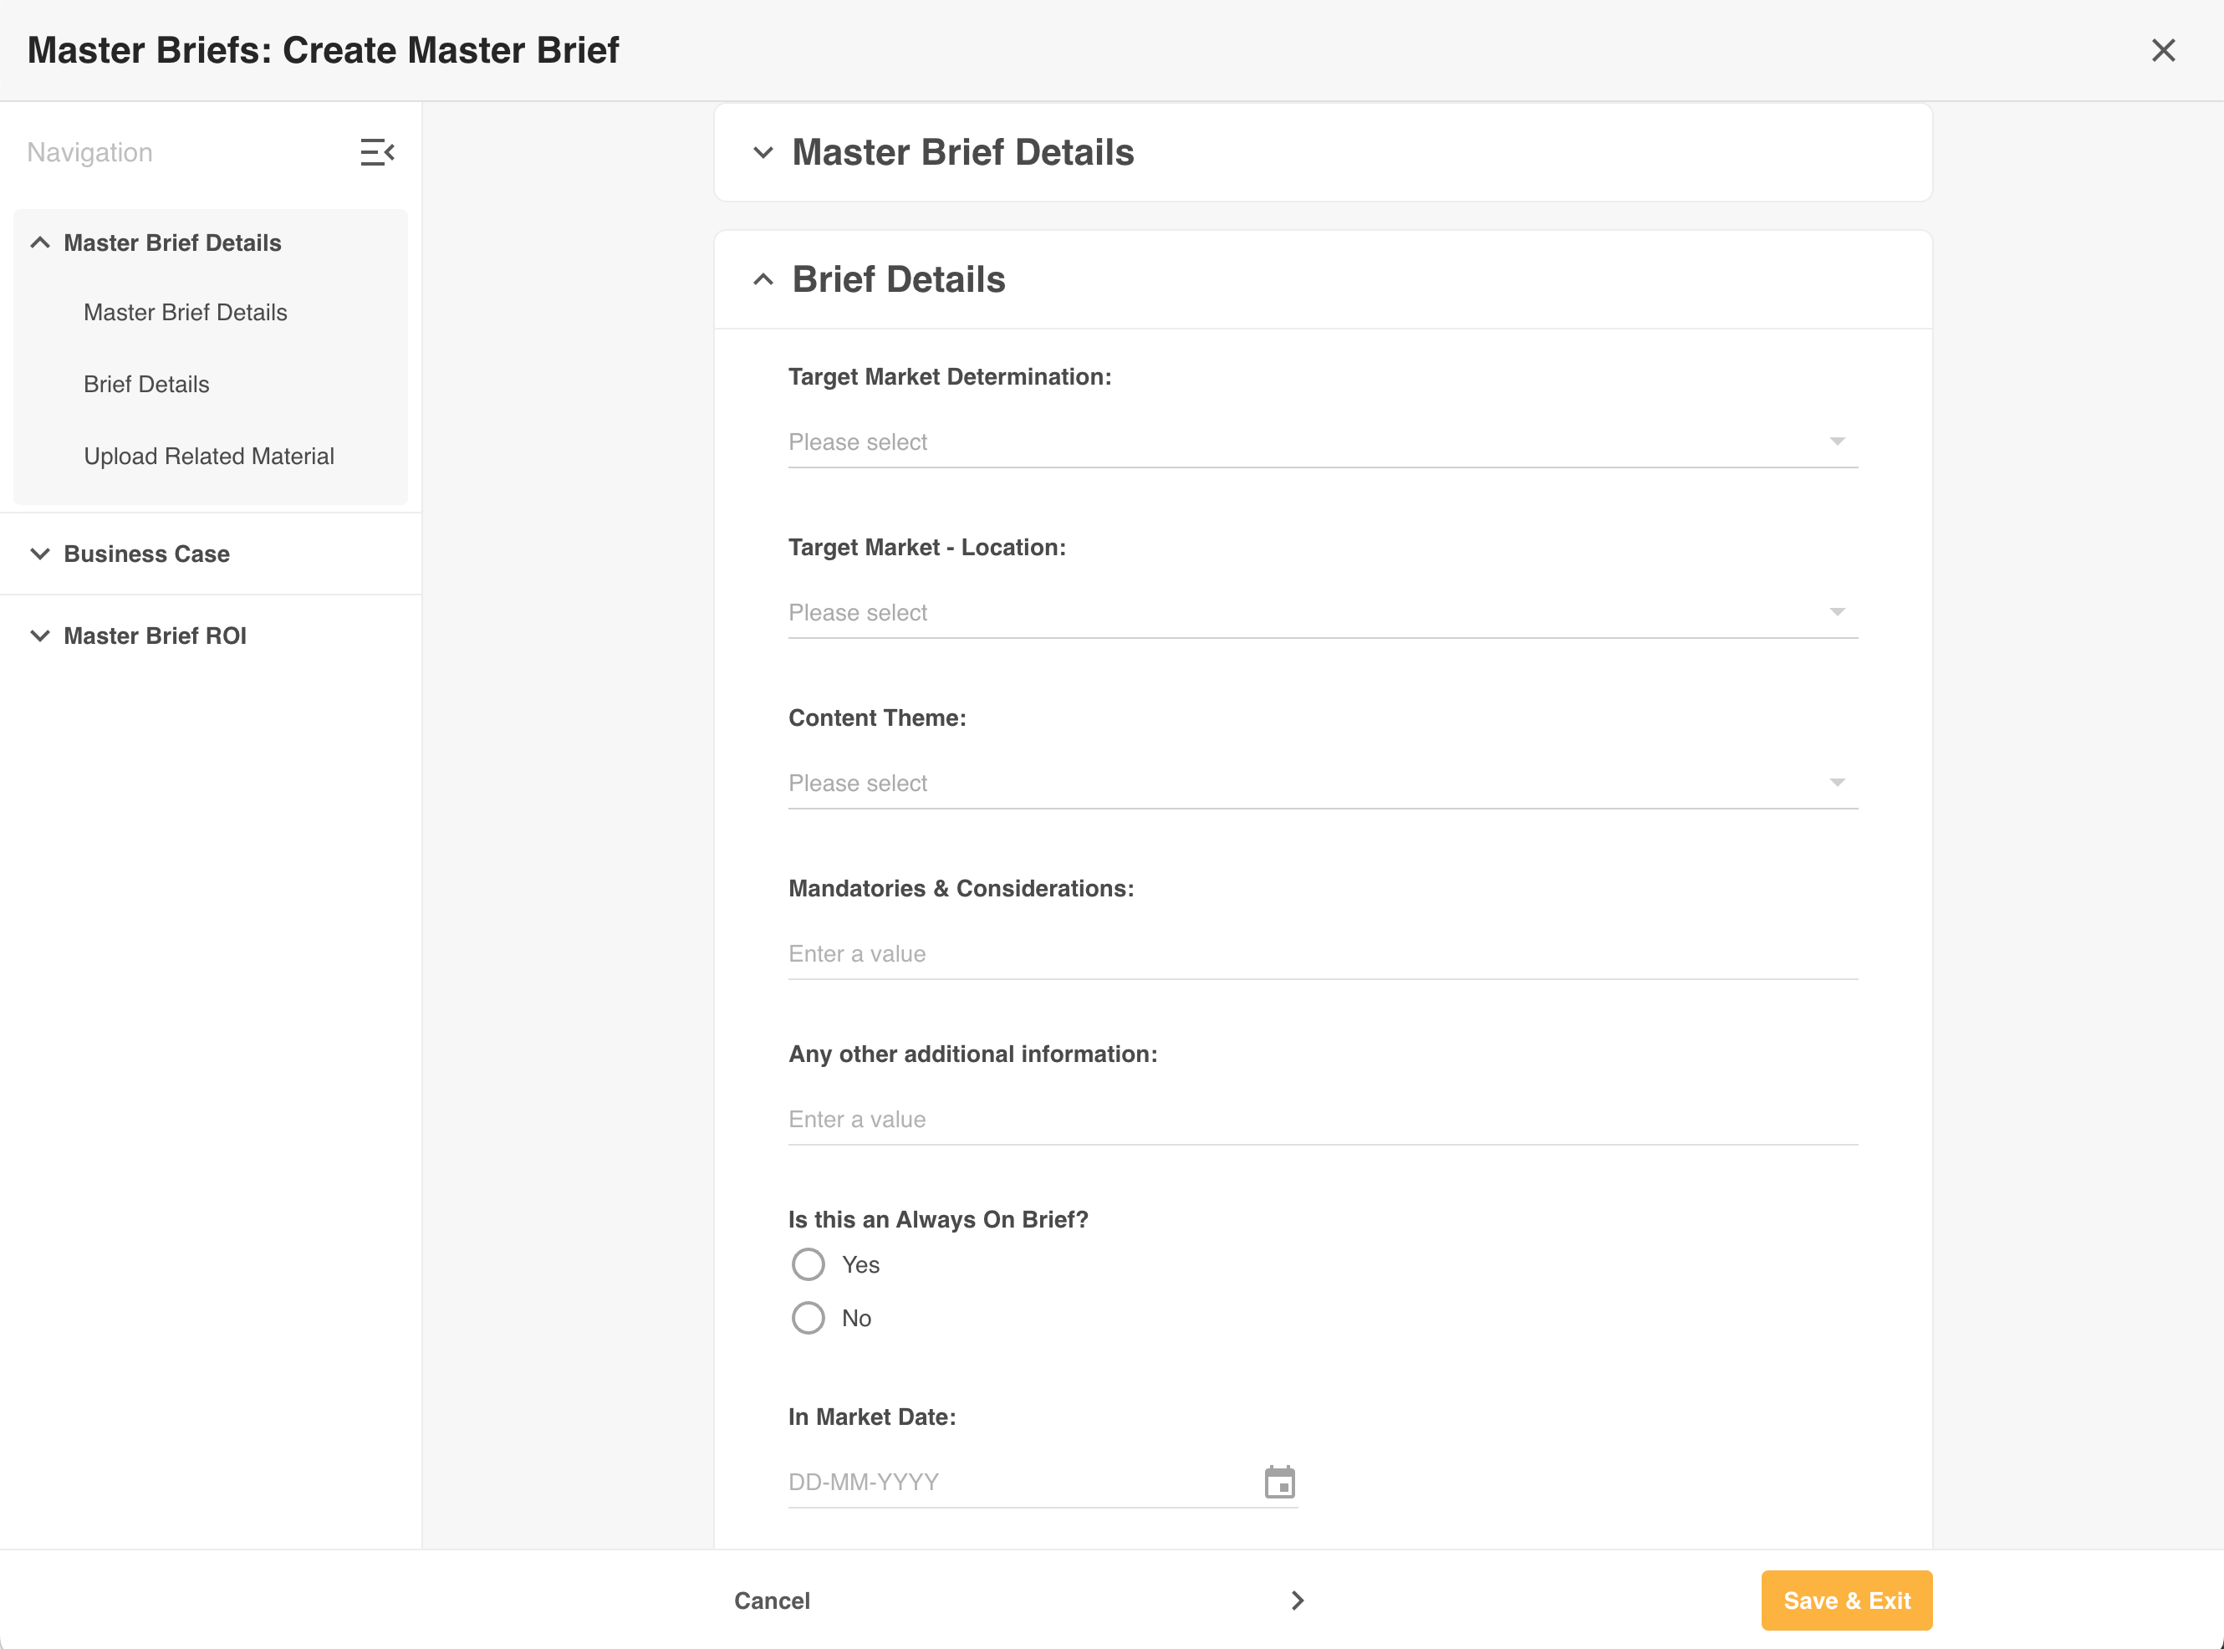Close the Create Master Brief dialog
The width and height of the screenshot is (2224, 1649).
(x=2163, y=51)
